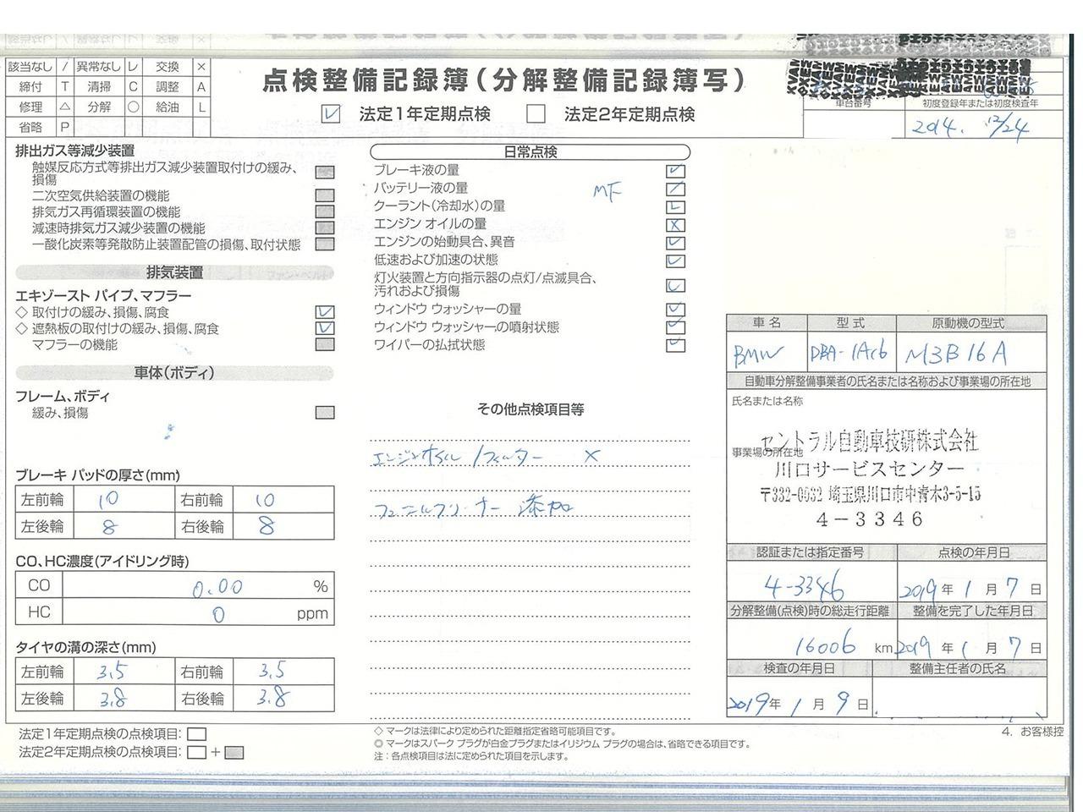Toggle the 灯火装置と方向指示器 checkbox

(675, 285)
